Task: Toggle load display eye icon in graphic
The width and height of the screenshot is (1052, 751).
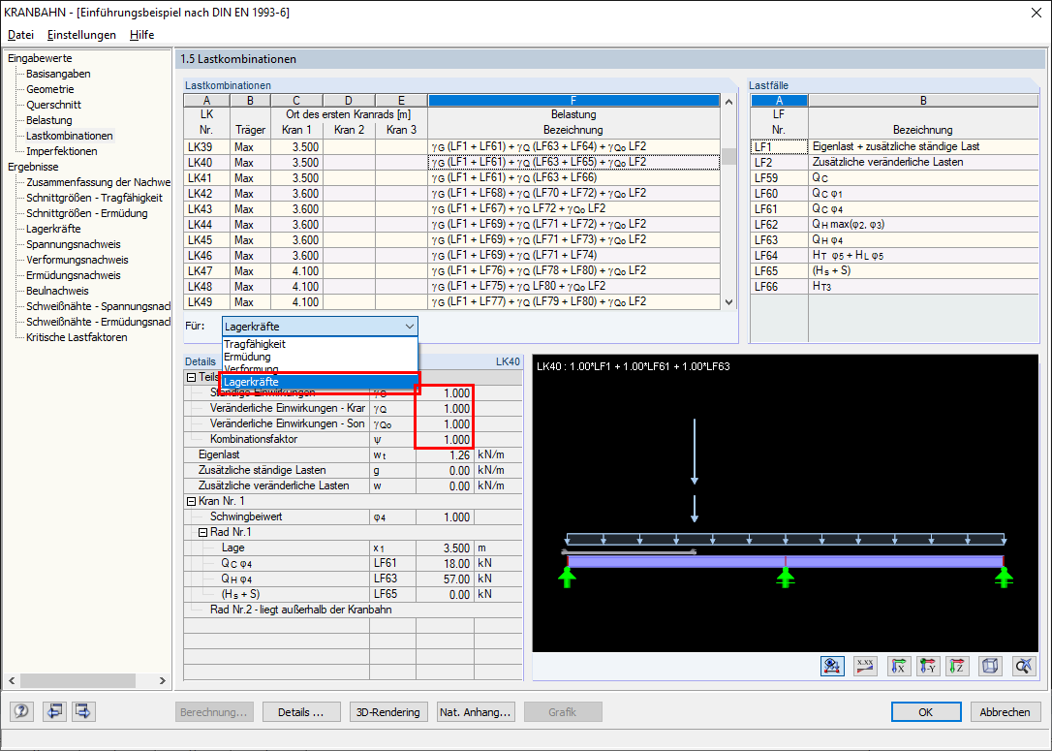Action: click(832, 666)
